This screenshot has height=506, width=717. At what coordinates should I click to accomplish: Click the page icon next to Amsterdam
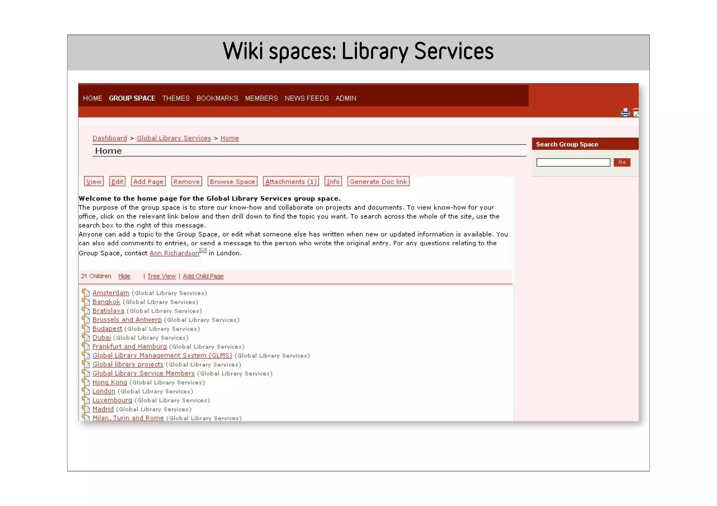86,292
